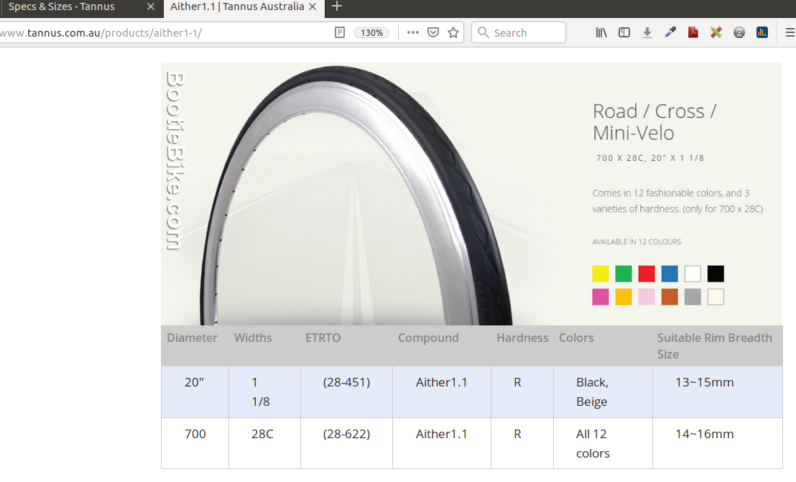Screen dimensions: 796x482
Task: Click the ETRTO column header
Action: point(323,338)
